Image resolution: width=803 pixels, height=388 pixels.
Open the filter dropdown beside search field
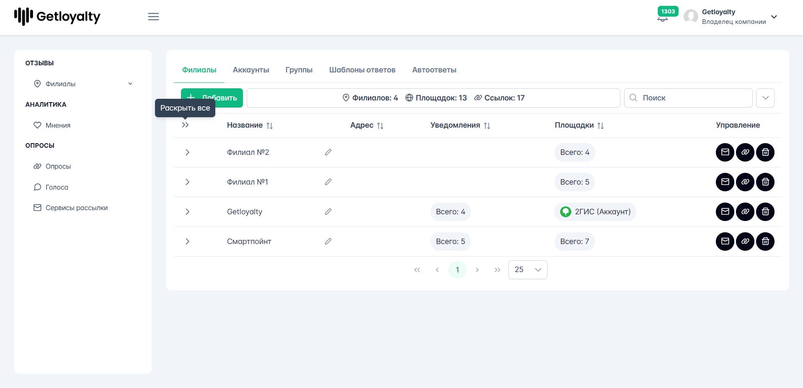765,98
